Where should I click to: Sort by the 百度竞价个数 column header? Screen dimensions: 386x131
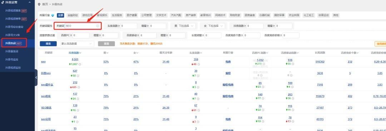point(350,53)
